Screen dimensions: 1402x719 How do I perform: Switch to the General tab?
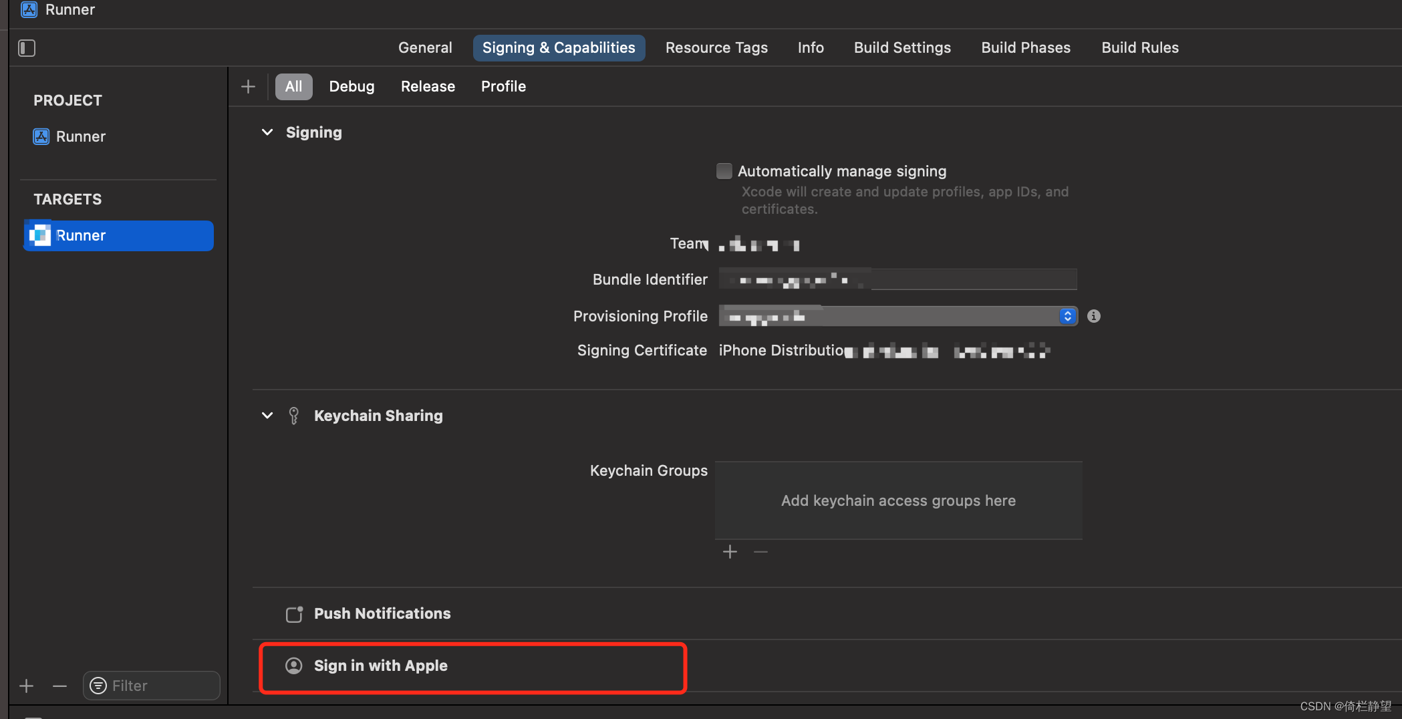tap(425, 48)
